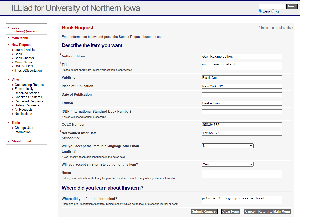Image resolution: width=310 pixels, height=224 pixels.
Task: Open the Main Menu link
Action: [20, 38]
